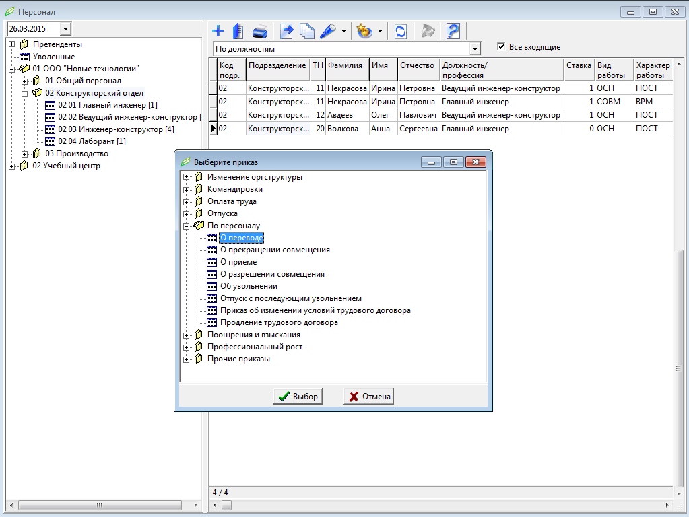Click the Выбор button
This screenshot has width=689, height=517.
pyautogui.click(x=298, y=397)
